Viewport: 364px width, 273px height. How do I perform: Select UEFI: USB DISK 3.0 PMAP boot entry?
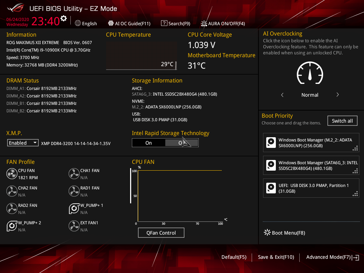(x=311, y=188)
